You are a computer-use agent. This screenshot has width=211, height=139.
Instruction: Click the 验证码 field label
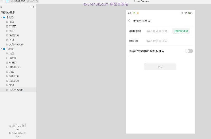133,41
